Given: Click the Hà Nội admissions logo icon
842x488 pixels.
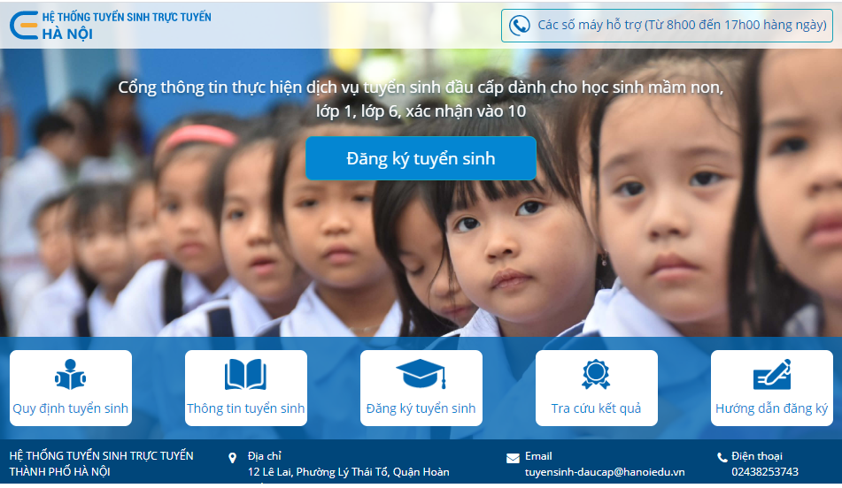Looking at the screenshot, I should (23, 25).
